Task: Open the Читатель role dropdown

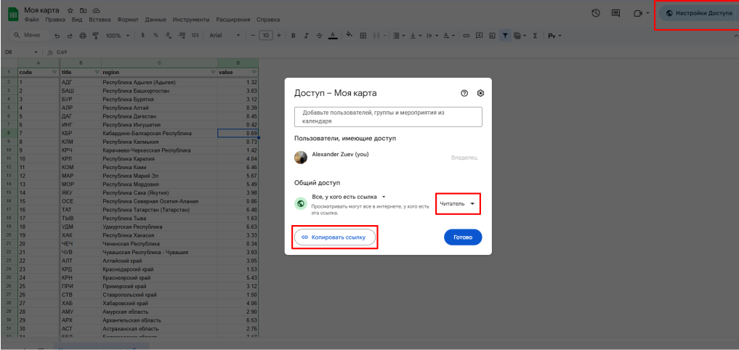Action: pos(457,203)
